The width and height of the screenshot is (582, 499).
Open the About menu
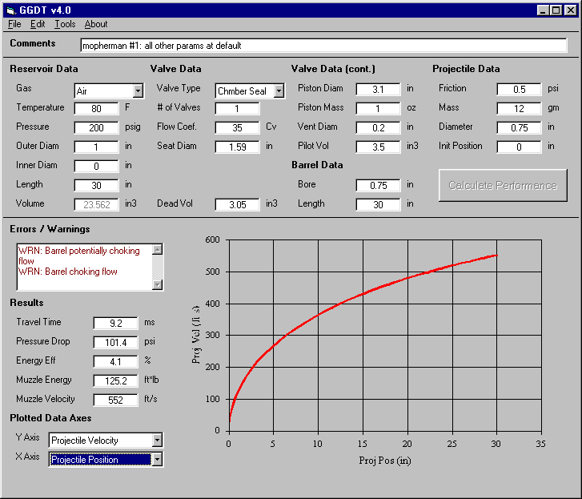point(96,24)
